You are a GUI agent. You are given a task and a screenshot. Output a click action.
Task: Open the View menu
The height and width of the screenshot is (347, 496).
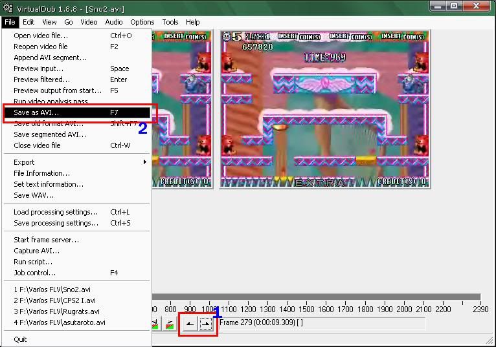click(x=49, y=22)
